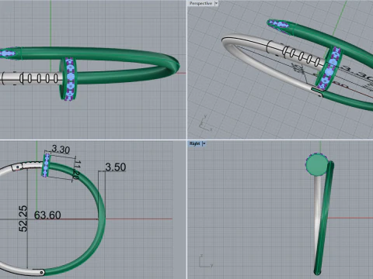
Task: Open the Perspective viewport dropdown arrow
Action: (216, 3)
